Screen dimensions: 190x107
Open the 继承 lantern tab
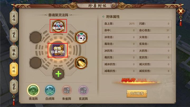[14, 52]
